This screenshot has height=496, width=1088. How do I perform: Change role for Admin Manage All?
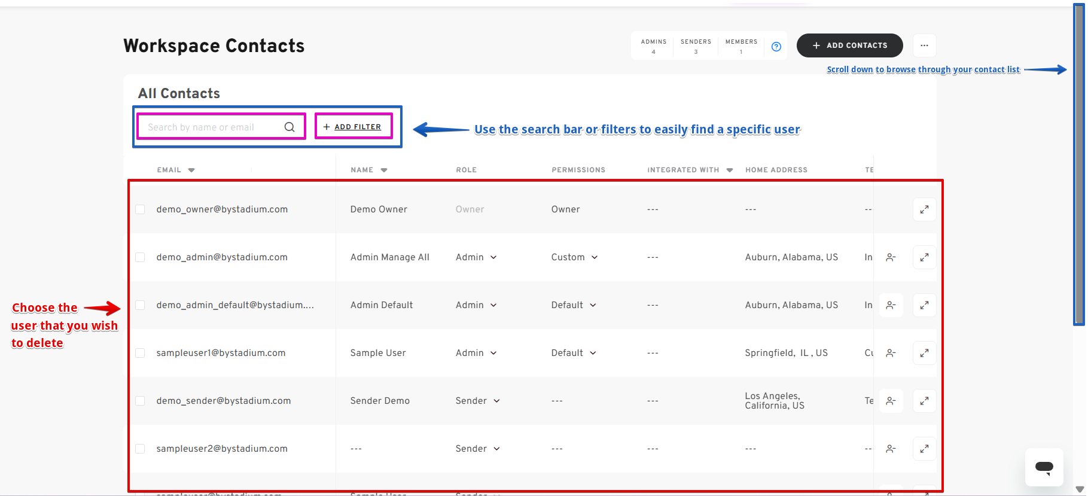[x=476, y=257]
